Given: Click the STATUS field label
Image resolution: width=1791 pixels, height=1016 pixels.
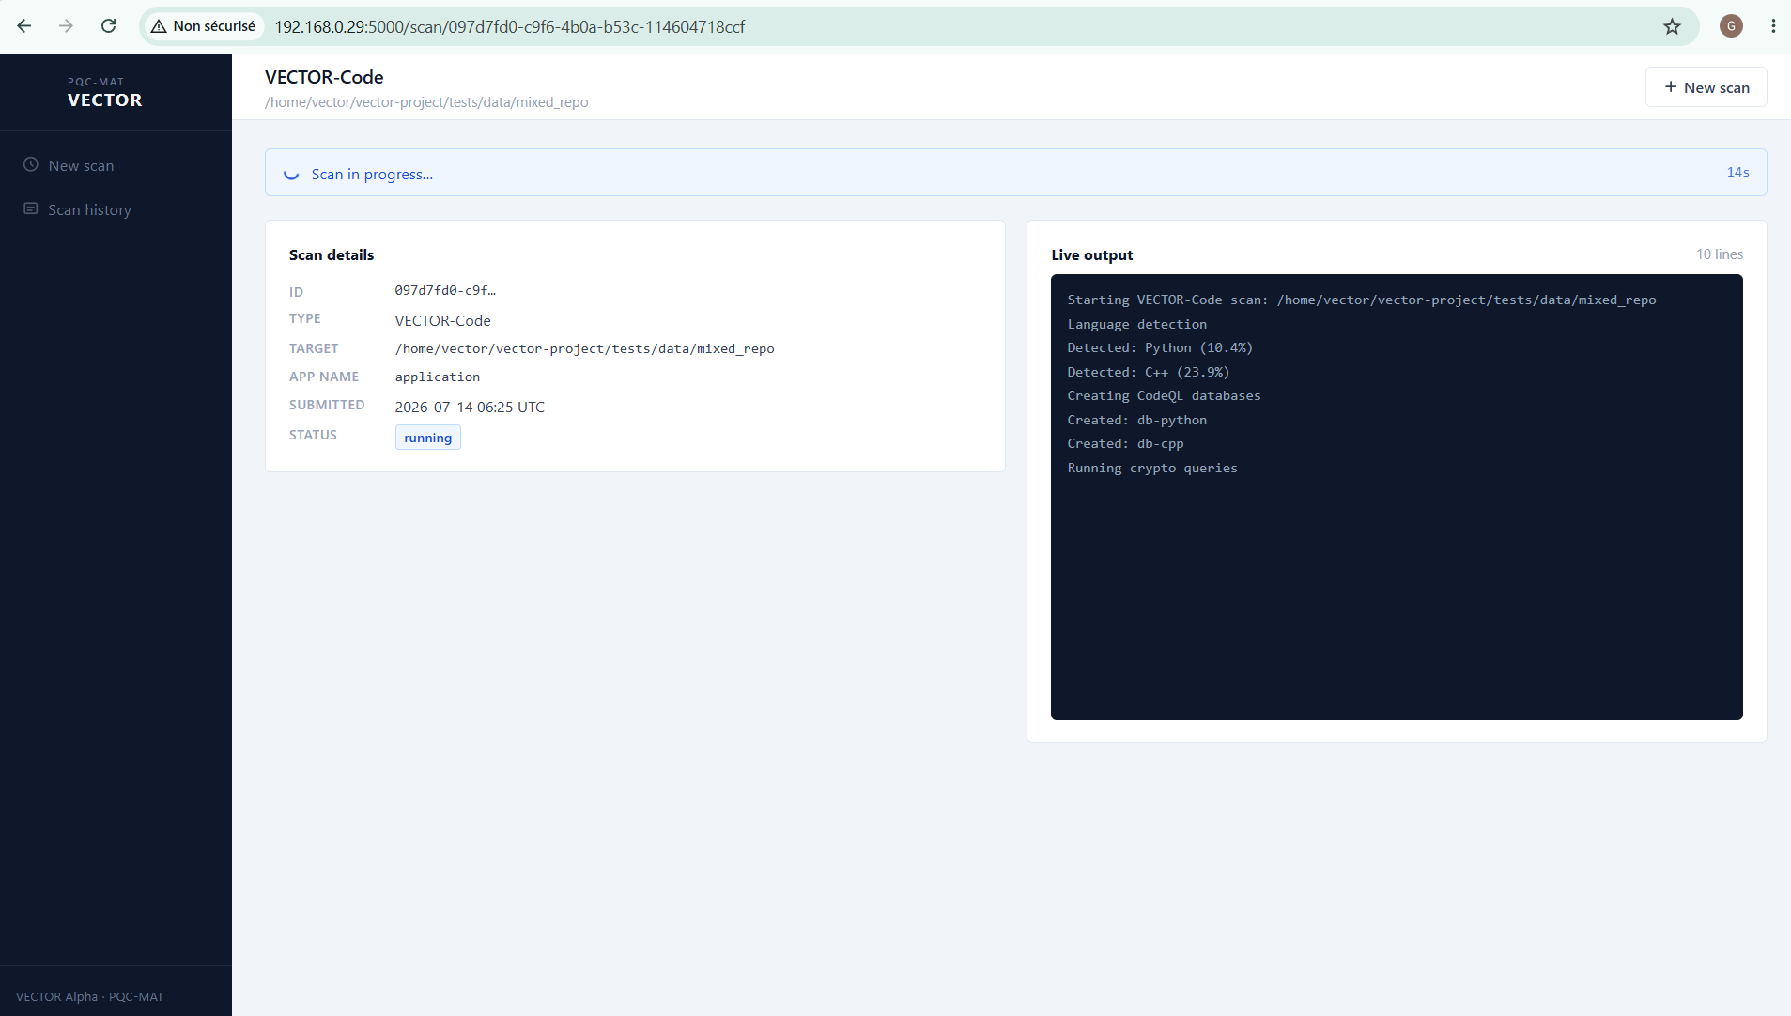Looking at the screenshot, I should pos(313,435).
